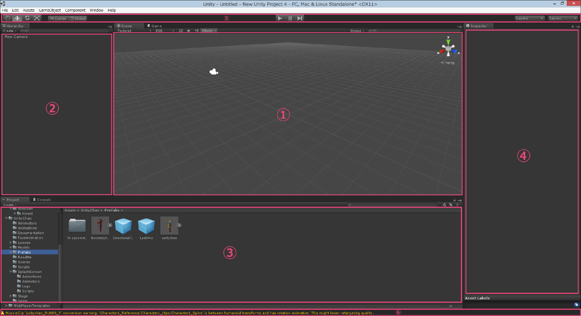Select the Hand tool

(7, 18)
